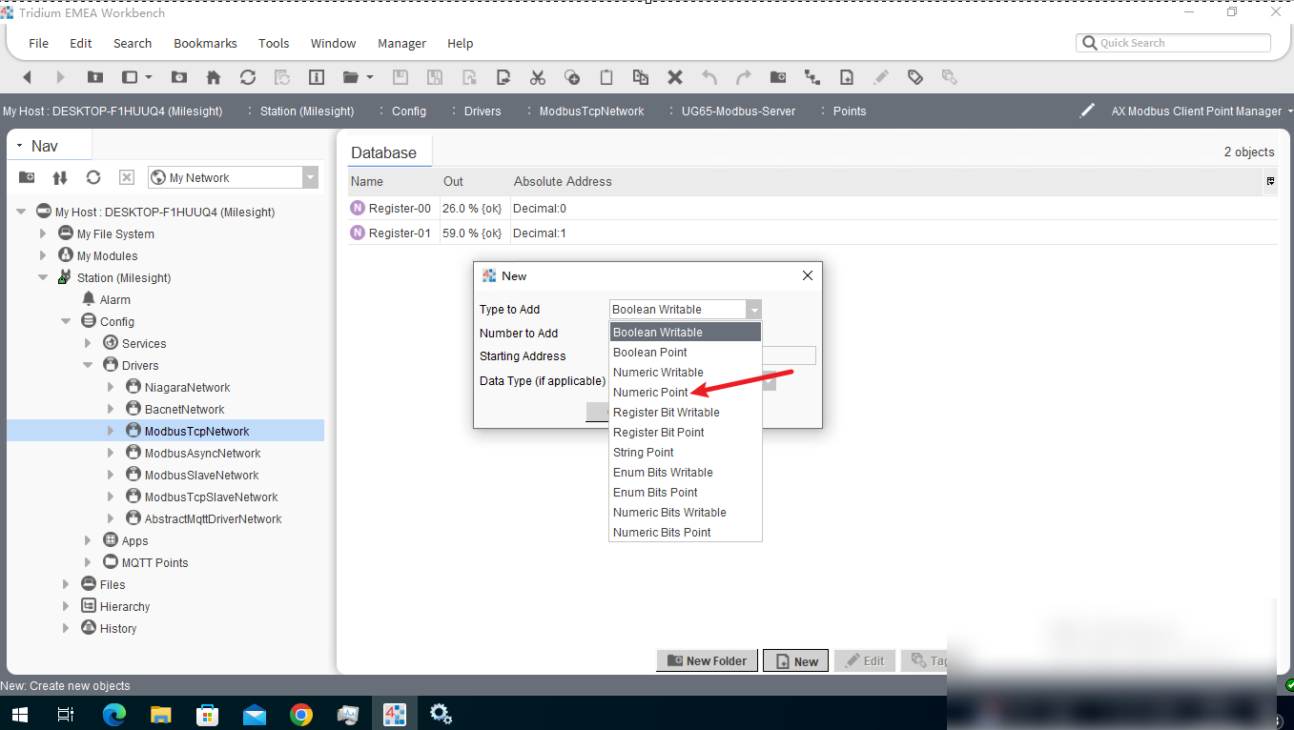Click the Nav panel sync arrows icon
This screenshot has height=730, width=1294.
click(60, 177)
